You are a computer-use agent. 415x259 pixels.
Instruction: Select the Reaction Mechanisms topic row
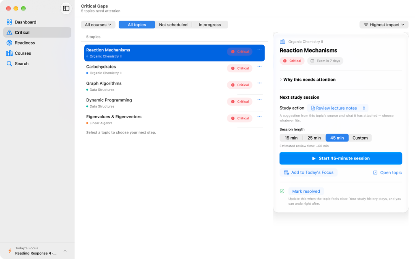pyautogui.click(x=174, y=53)
